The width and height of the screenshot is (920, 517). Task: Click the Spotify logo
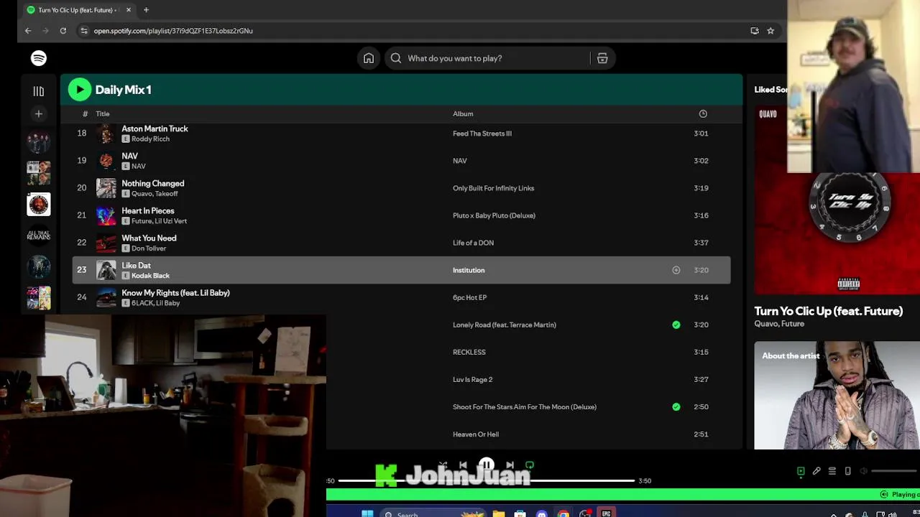pyautogui.click(x=39, y=58)
